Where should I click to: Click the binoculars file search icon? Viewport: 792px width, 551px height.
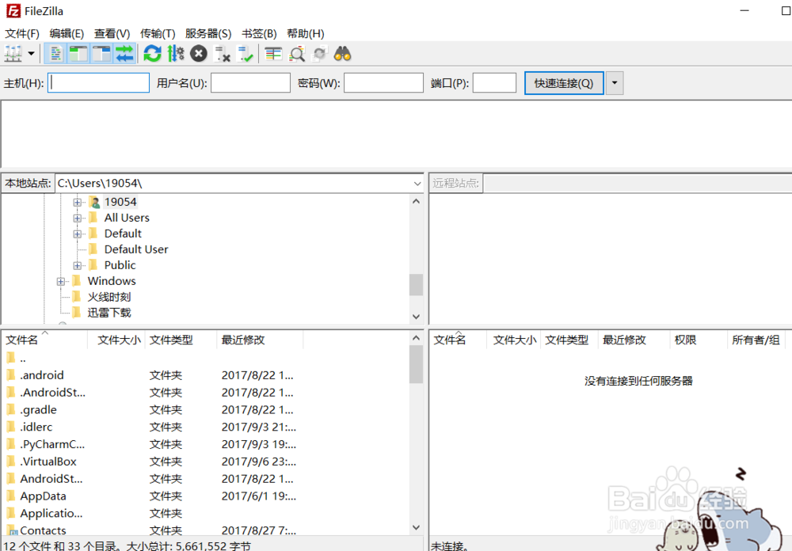(342, 54)
